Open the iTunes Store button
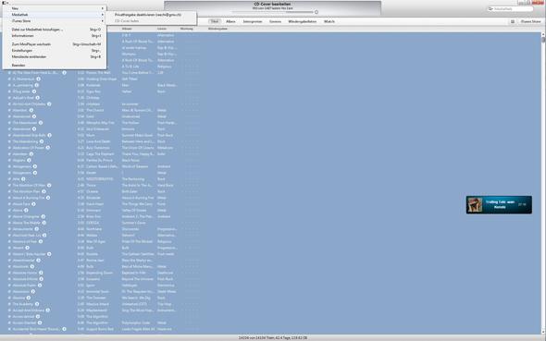The width and height of the screenshot is (546, 341). tap(530, 21)
